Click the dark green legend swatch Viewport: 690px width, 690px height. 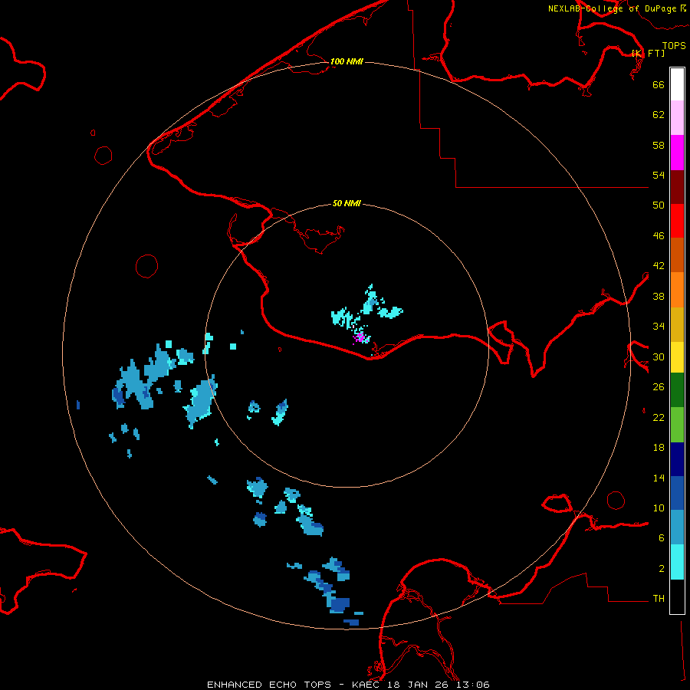point(677,390)
